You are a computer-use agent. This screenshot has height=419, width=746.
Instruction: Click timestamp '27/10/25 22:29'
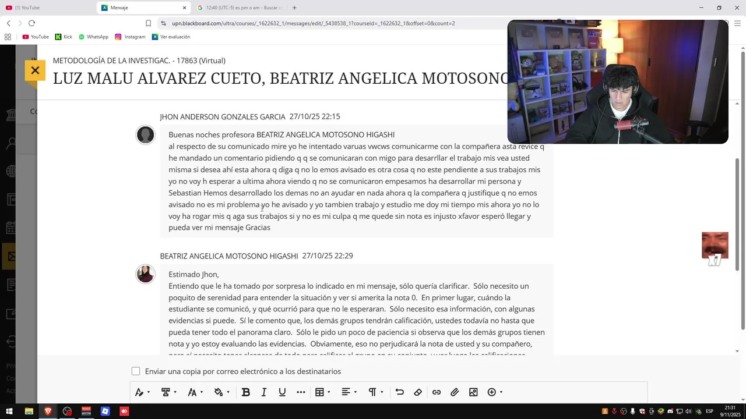pyautogui.click(x=328, y=256)
